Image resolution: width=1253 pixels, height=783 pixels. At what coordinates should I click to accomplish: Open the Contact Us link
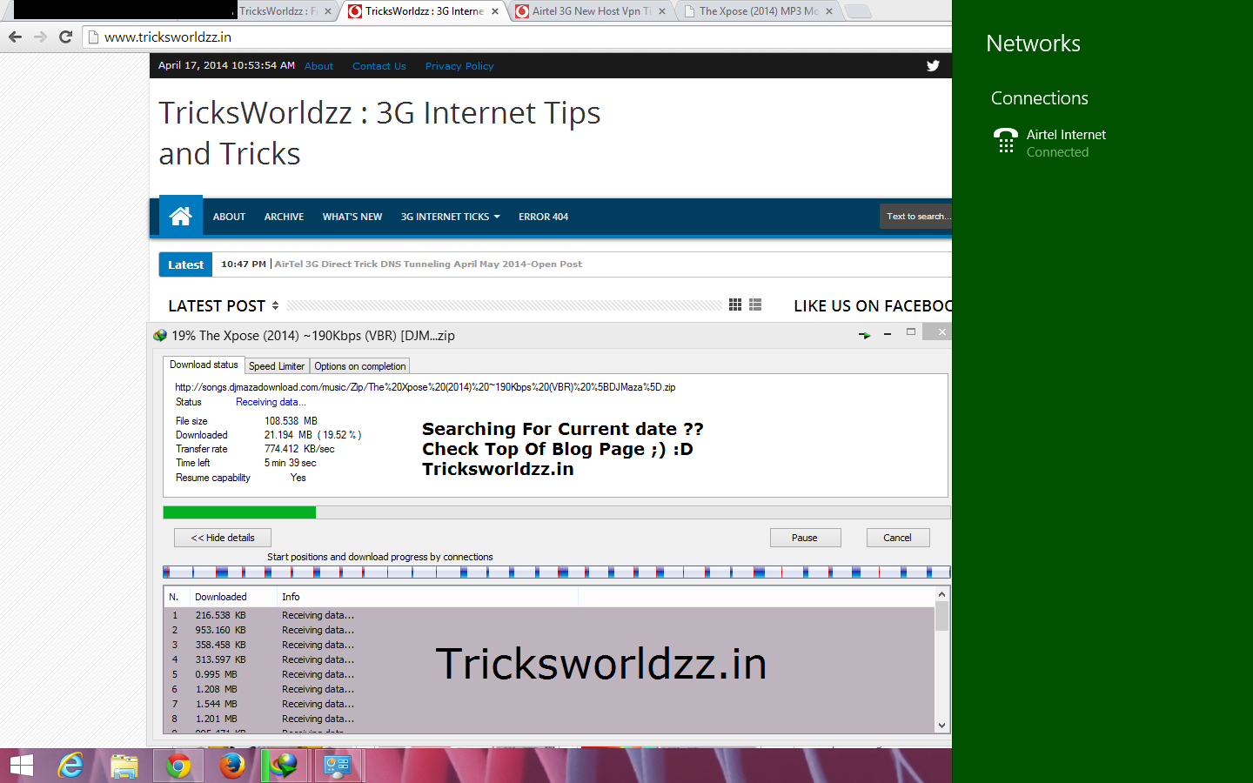click(x=379, y=66)
